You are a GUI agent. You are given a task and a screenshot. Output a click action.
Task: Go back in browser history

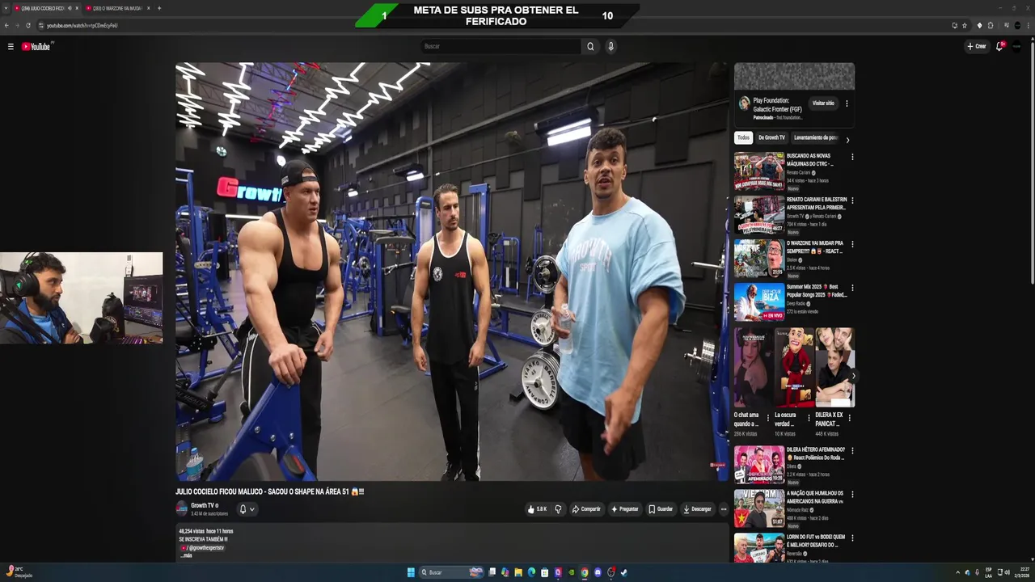(x=6, y=25)
